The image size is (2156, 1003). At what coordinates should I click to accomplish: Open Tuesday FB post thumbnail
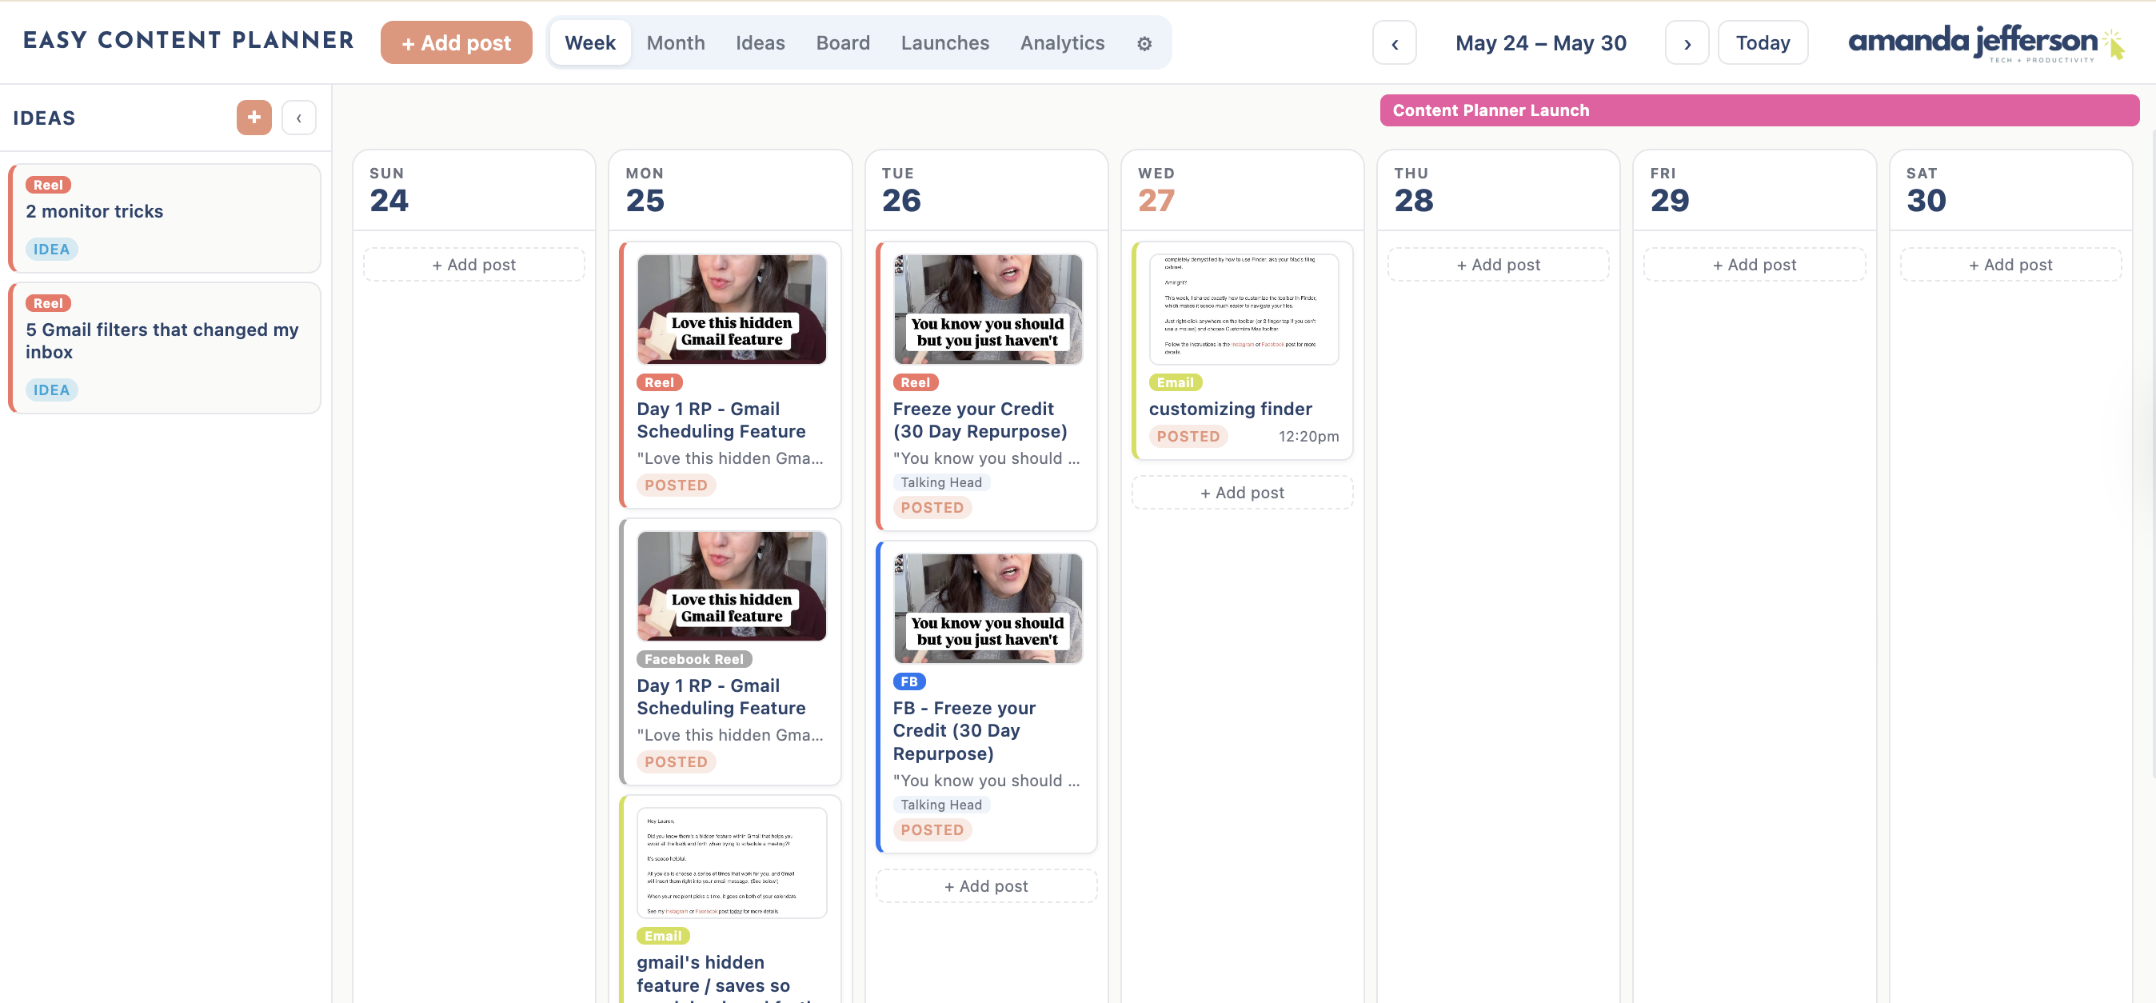(x=988, y=609)
